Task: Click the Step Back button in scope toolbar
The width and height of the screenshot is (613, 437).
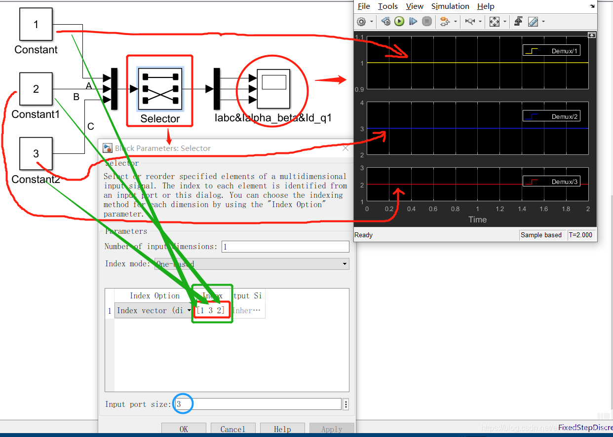Action: [386, 22]
